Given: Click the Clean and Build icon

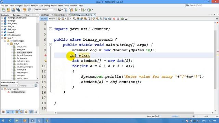Looking at the screenshot, I should pyautogui.click(x=71, y=10).
